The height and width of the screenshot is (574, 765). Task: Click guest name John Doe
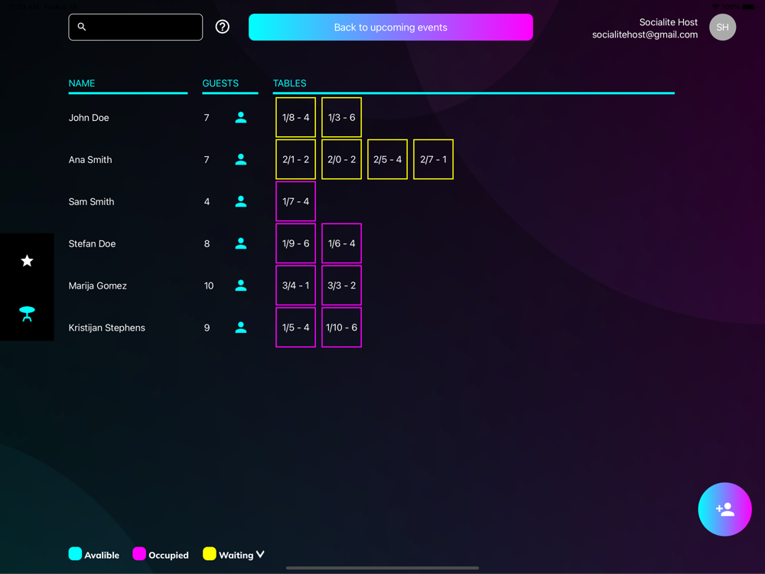(x=89, y=118)
